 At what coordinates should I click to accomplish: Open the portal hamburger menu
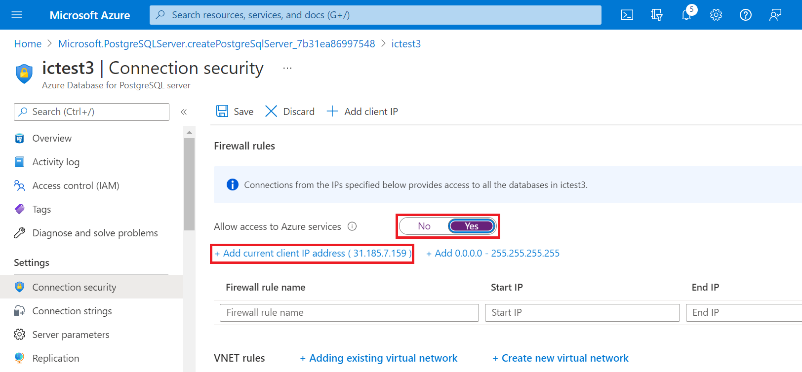(x=17, y=15)
